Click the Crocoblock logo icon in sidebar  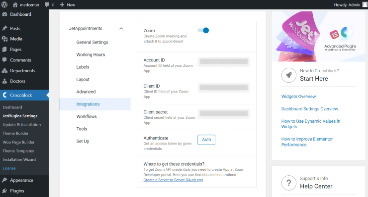coord(4,95)
